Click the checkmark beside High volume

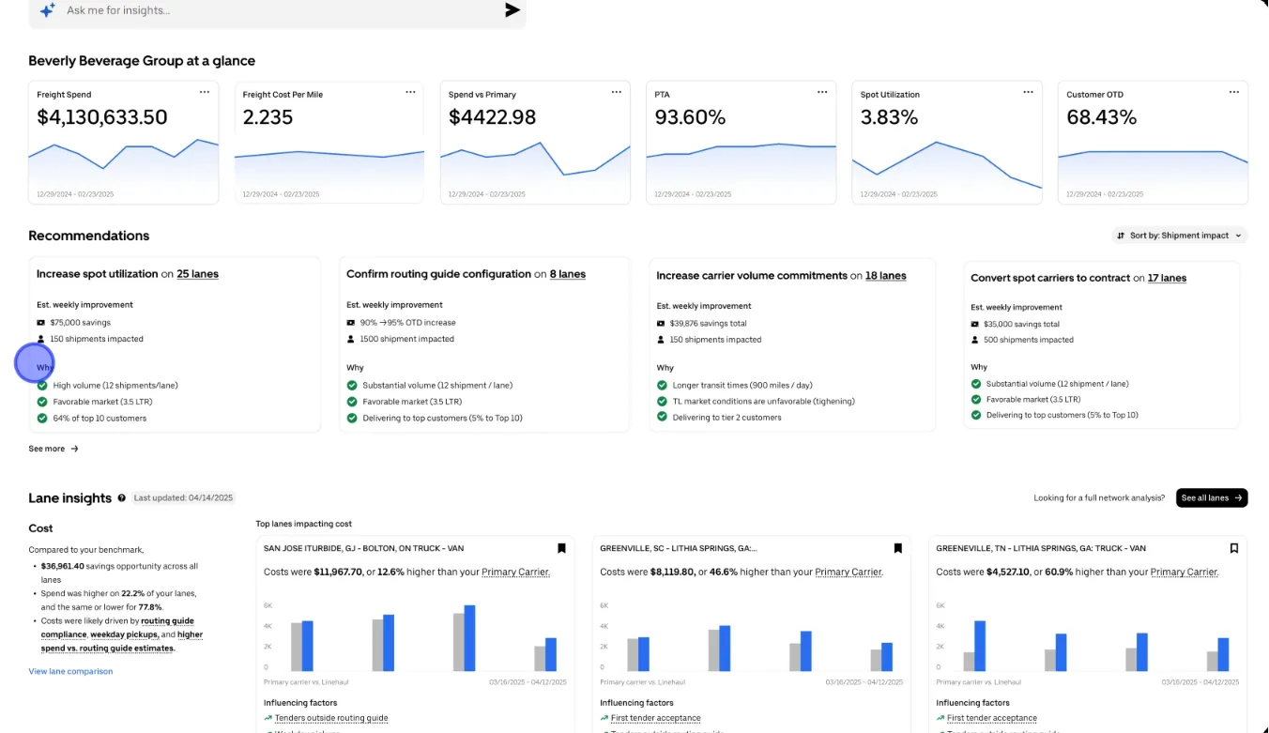click(x=41, y=385)
